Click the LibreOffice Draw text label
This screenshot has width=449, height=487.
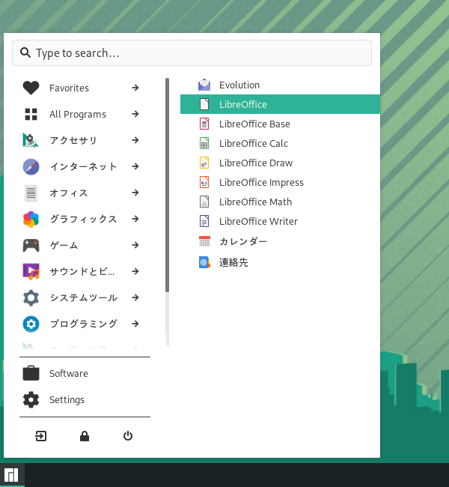coord(256,163)
